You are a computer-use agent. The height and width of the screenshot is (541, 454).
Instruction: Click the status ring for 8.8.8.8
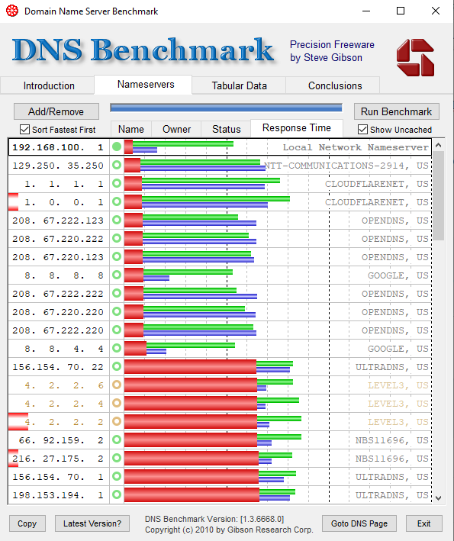click(117, 275)
